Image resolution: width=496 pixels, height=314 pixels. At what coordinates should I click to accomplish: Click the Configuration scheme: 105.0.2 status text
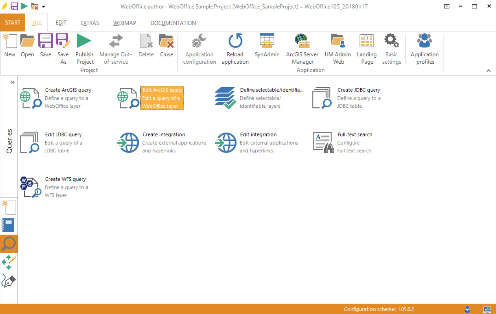point(379,309)
